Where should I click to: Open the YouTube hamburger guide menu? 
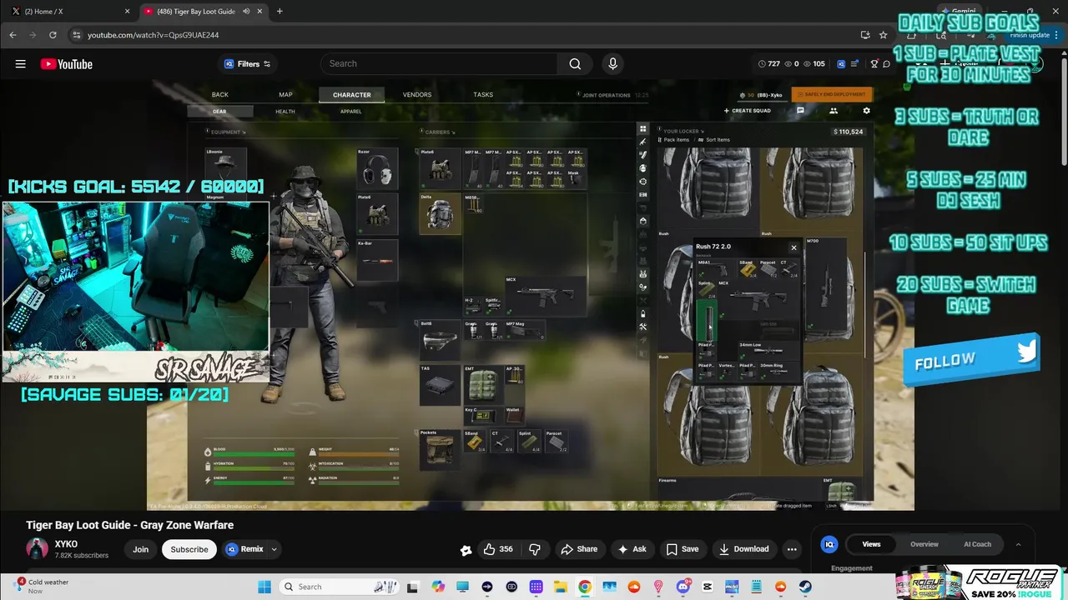[20, 64]
